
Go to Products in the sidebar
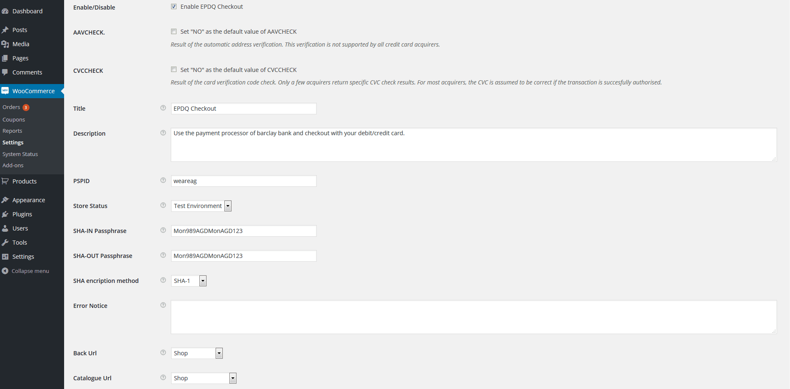click(x=25, y=181)
